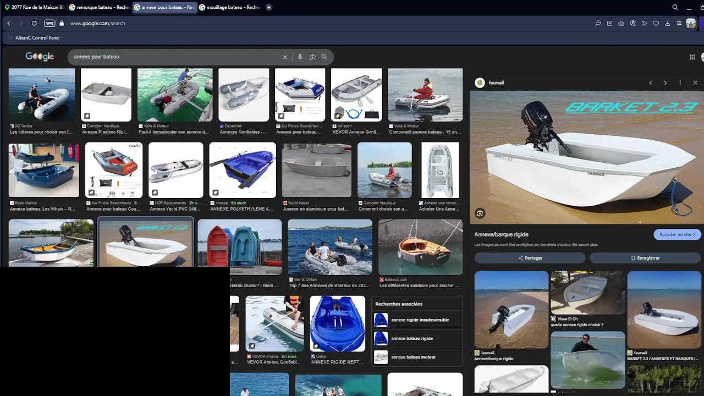
Task: Click 'Accéder au site' button
Action: click(x=677, y=234)
